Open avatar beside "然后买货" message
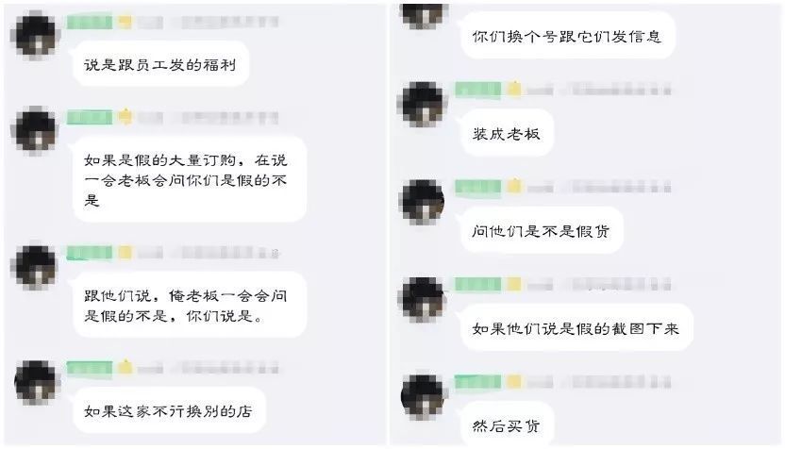The height and width of the screenshot is (449, 785). click(x=422, y=396)
